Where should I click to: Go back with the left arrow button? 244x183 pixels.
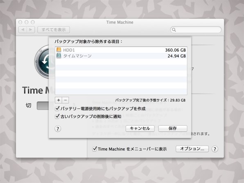(x=23, y=30)
